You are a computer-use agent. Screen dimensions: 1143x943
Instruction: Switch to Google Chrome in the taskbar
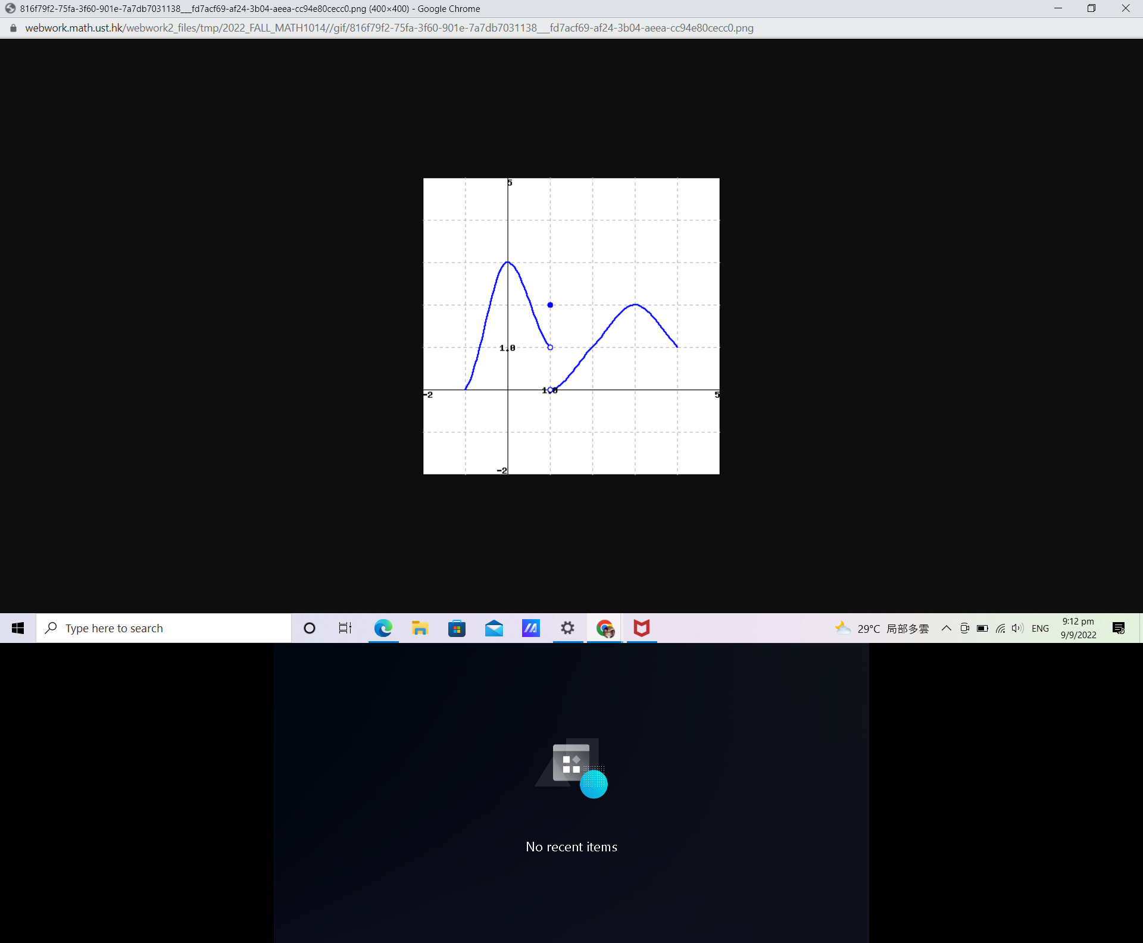(605, 628)
